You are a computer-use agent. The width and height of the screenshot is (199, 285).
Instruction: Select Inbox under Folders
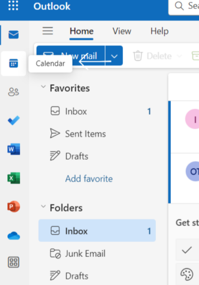pyautogui.click(x=97, y=231)
